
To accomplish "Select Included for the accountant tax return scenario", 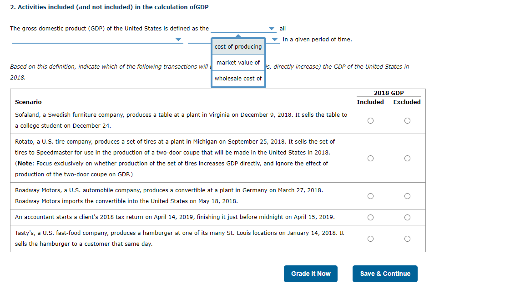I will tap(371, 217).
